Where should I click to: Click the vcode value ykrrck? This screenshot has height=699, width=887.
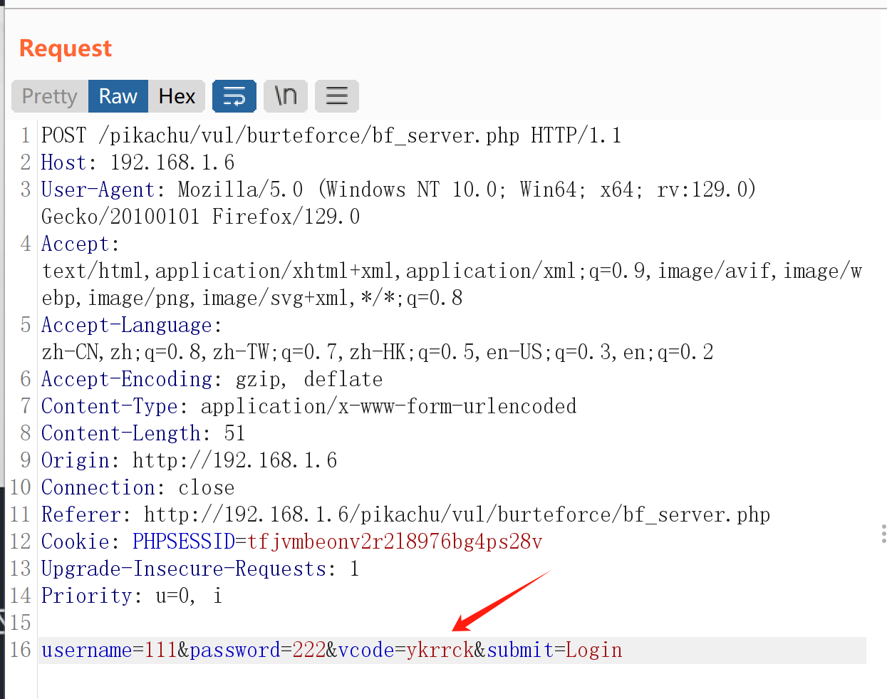pyautogui.click(x=440, y=650)
